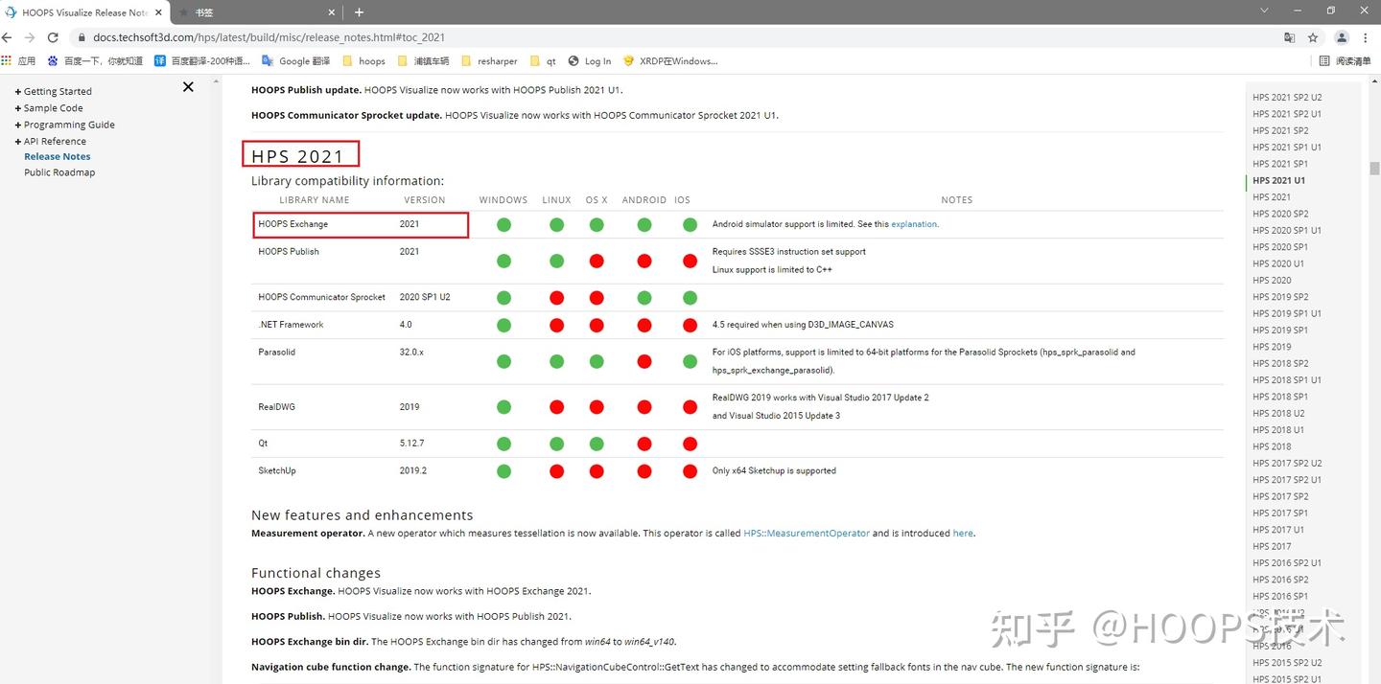The width and height of the screenshot is (1381, 684).
Task: Open the Google 翻译 bookmark
Action: (295, 60)
